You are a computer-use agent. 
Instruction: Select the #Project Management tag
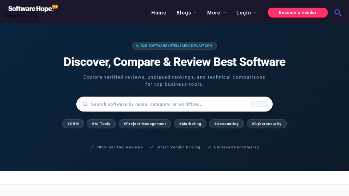[x=145, y=123]
